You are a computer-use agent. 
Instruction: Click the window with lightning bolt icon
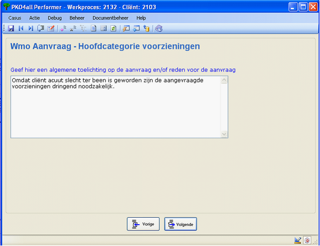coord(126,28)
